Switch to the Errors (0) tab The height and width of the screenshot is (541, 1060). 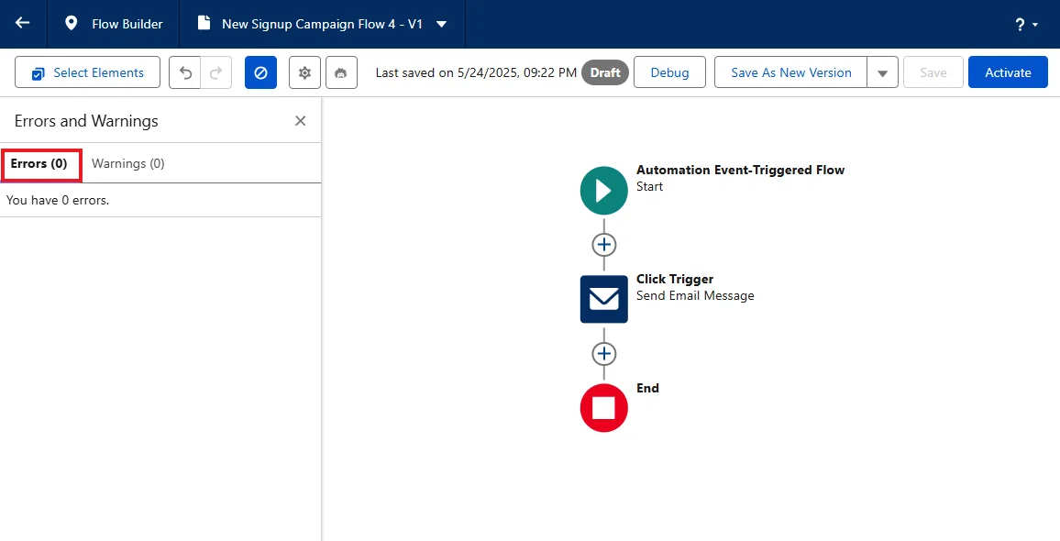[39, 163]
